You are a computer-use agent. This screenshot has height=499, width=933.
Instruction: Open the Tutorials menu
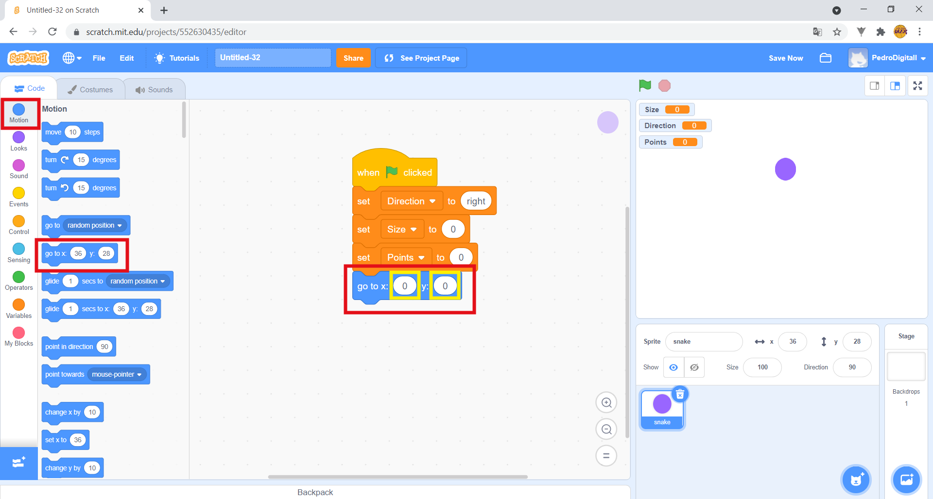point(177,58)
